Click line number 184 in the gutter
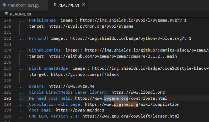This screenshot has height=122, width=209. [8, 50]
